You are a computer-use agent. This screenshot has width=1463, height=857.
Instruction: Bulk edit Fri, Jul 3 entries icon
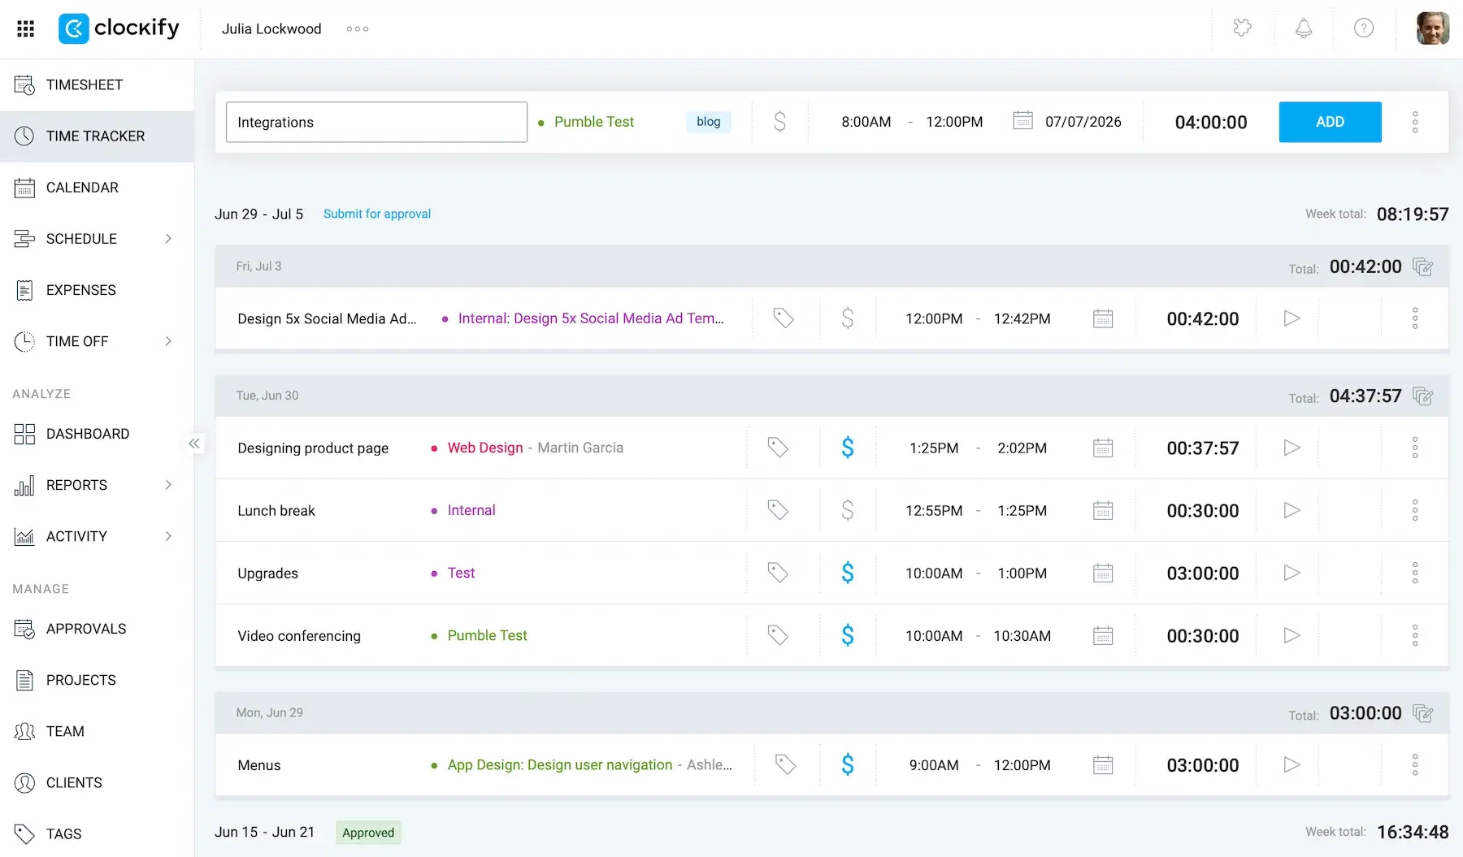[x=1422, y=266]
